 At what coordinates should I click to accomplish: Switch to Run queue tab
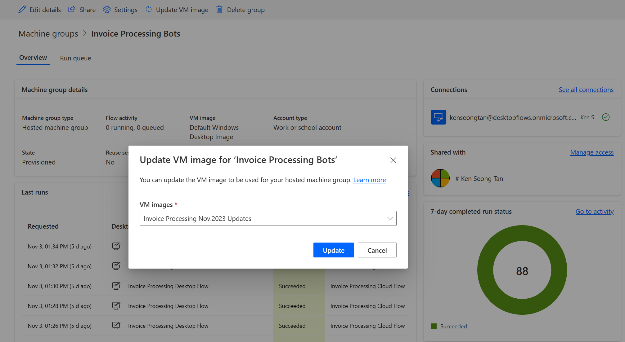pyautogui.click(x=75, y=58)
